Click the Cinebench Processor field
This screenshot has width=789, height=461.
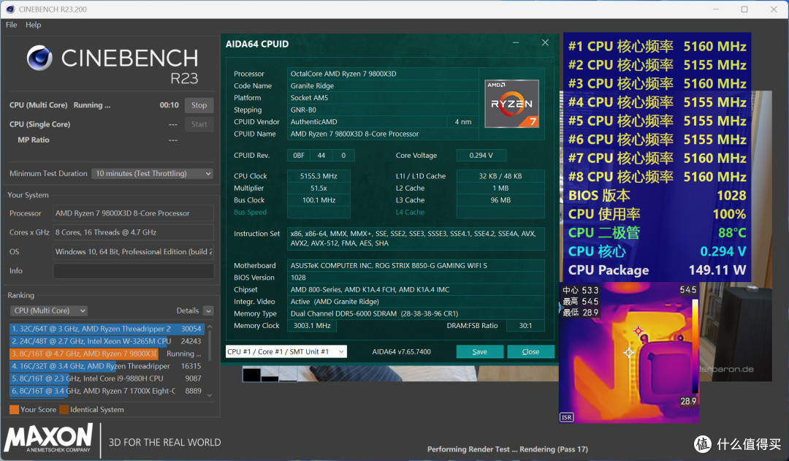[x=134, y=213]
